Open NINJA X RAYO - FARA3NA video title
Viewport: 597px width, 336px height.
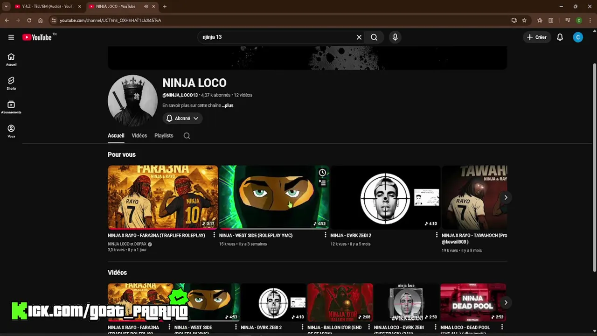point(156,236)
